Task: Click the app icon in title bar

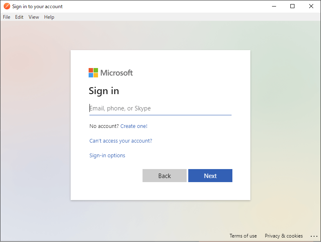Action: (x=7, y=7)
